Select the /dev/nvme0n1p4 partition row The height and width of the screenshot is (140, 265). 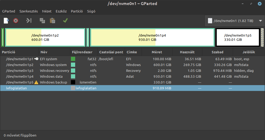pos(132,76)
